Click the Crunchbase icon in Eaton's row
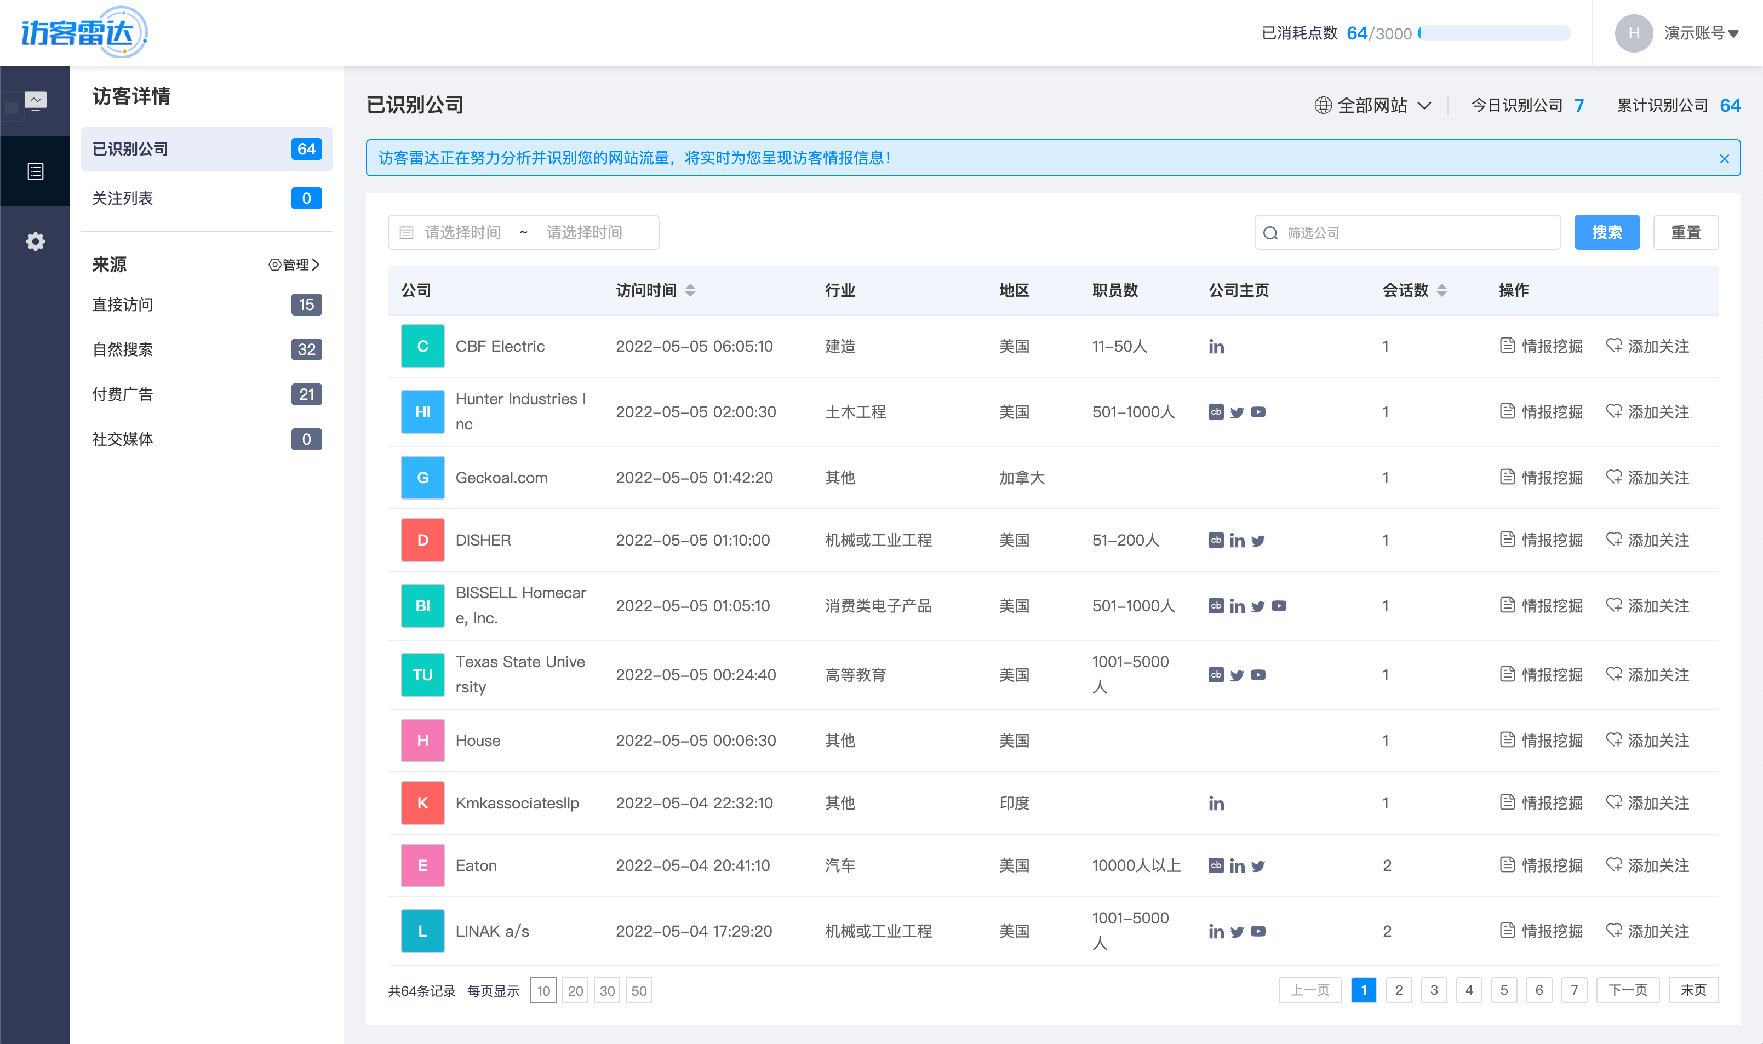Screen dimensions: 1763x1044 (x=1216, y=865)
